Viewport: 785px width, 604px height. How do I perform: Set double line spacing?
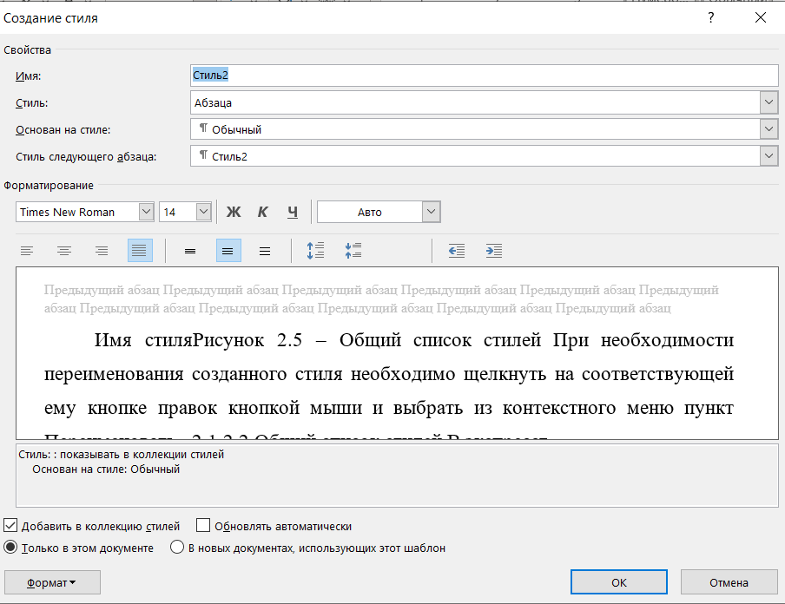[x=265, y=251]
